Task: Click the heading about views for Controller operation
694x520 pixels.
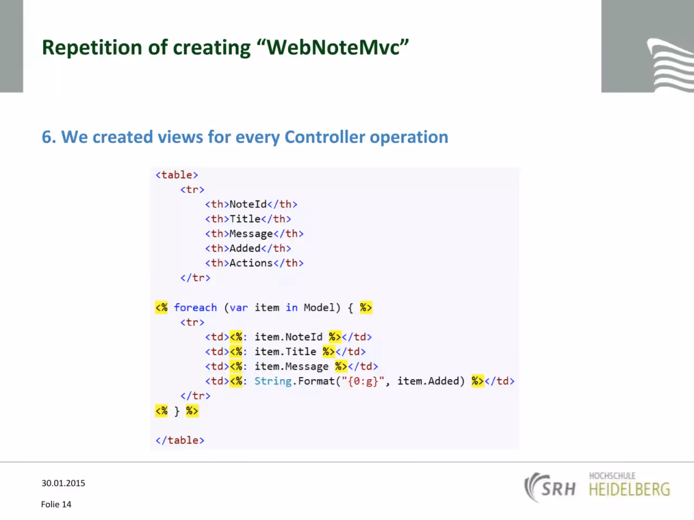Action: pos(245,137)
